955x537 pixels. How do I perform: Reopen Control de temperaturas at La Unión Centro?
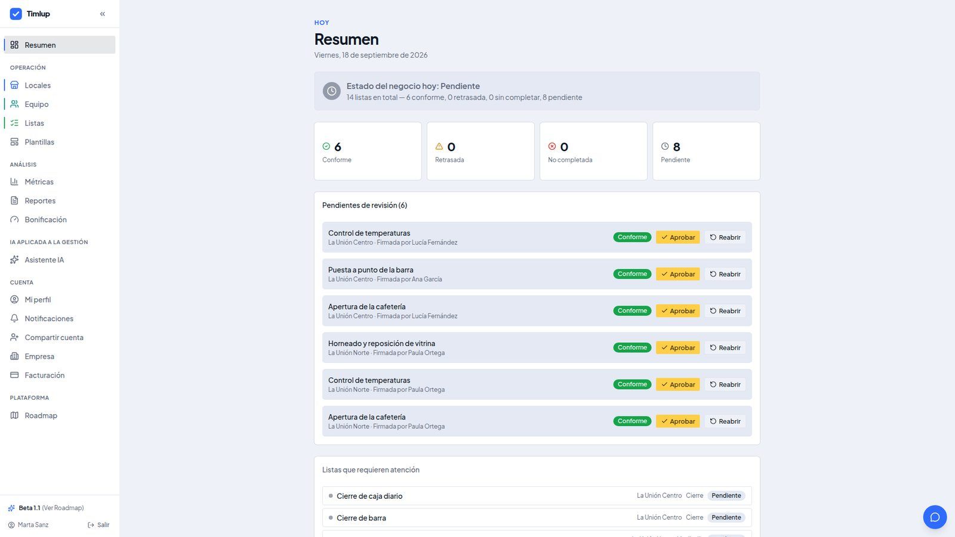coord(725,237)
